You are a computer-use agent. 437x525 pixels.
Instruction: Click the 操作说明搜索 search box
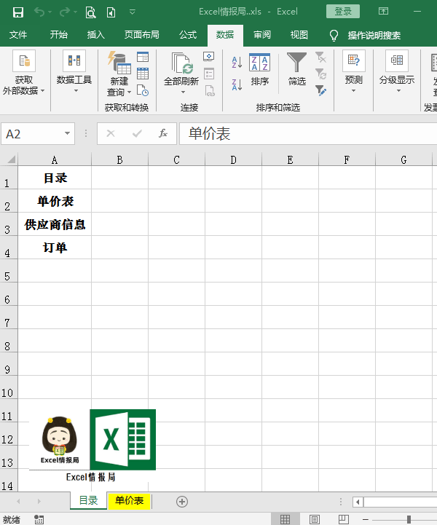click(x=374, y=35)
